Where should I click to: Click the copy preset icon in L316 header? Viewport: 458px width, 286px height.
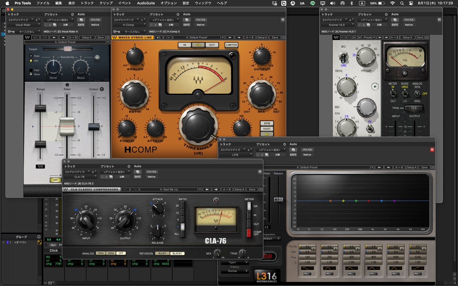click(267, 155)
